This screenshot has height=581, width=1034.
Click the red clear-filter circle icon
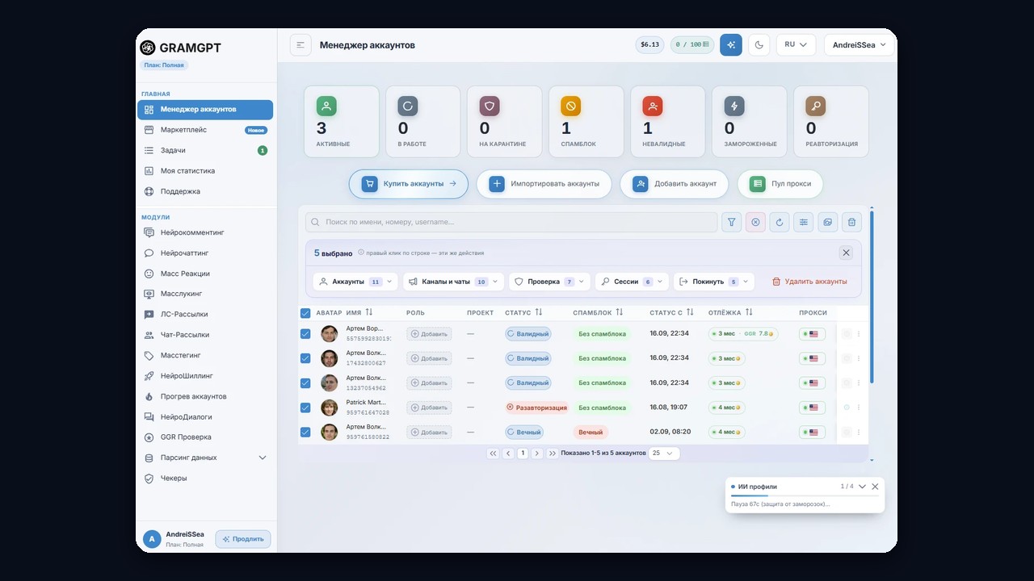pos(755,222)
